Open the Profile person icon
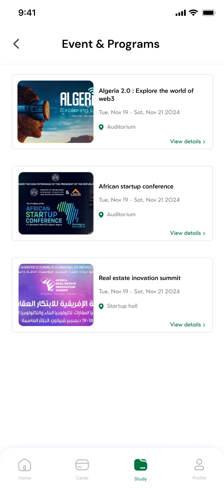The width and height of the screenshot is (224, 488). 199,465
